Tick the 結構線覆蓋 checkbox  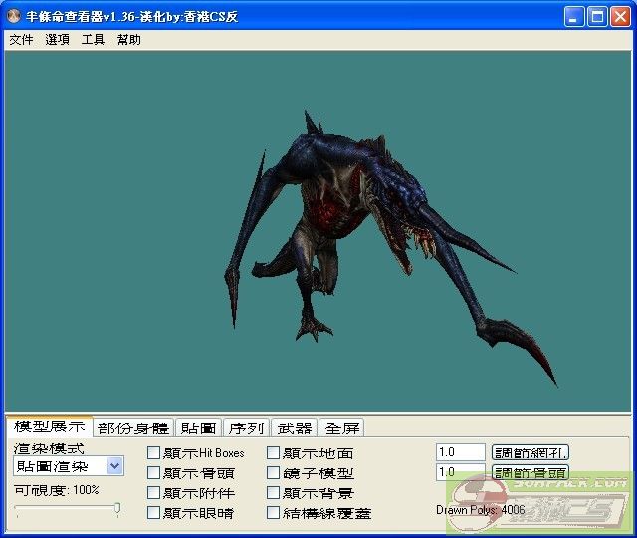(x=274, y=513)
